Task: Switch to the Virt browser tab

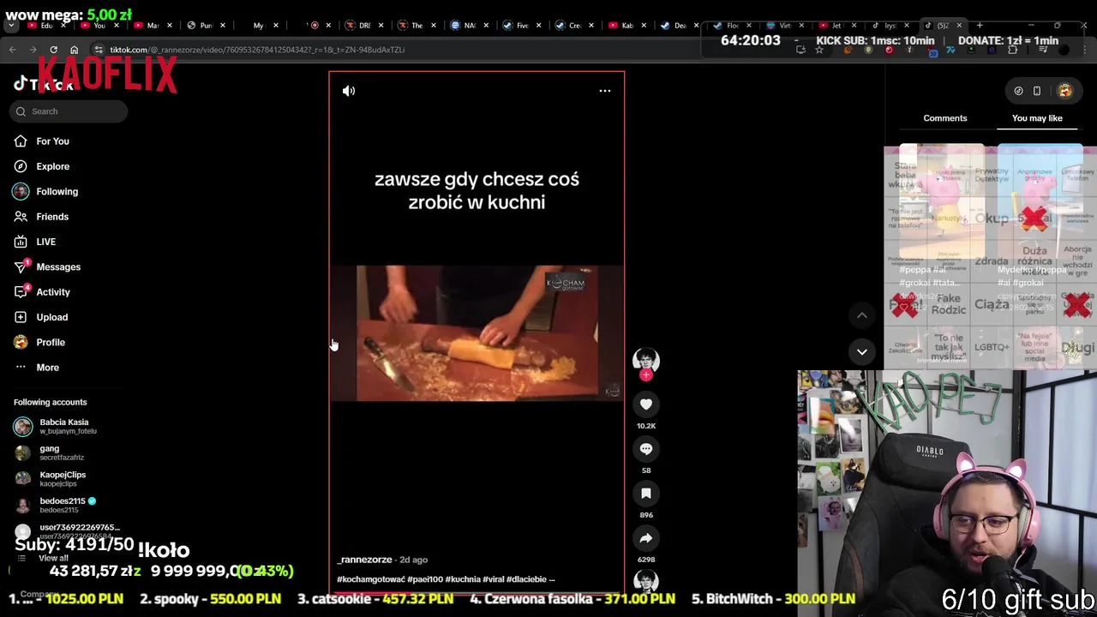Action: 784,26
